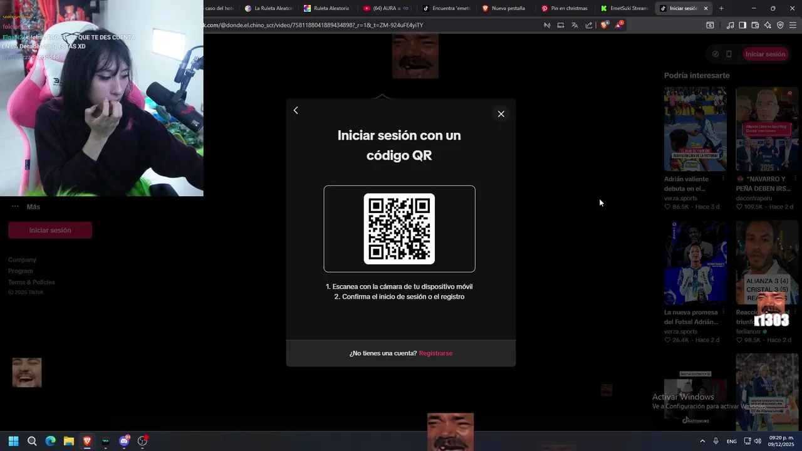Expand hidden system tray icons chevron
802x451 pixels.
702,441
